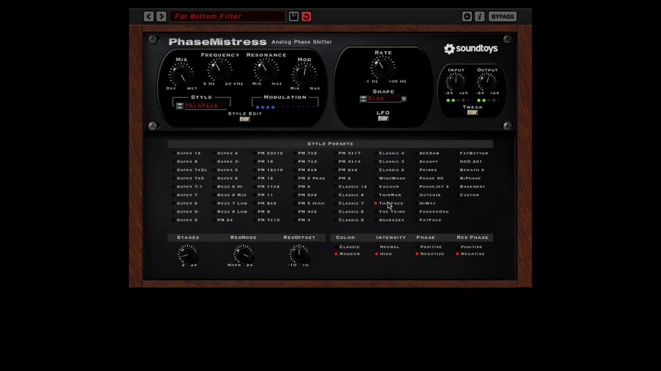The width and height of the screenshot is (661, 371).
Task: Click the blue Modulation meter
Action: coord(286,107)
